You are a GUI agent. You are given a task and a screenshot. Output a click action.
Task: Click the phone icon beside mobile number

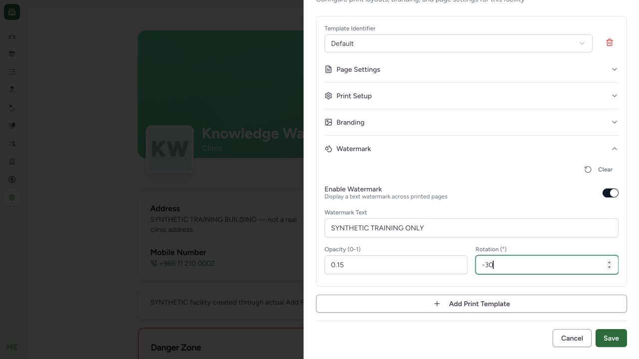pyautogui.click(x=154, y=263)
